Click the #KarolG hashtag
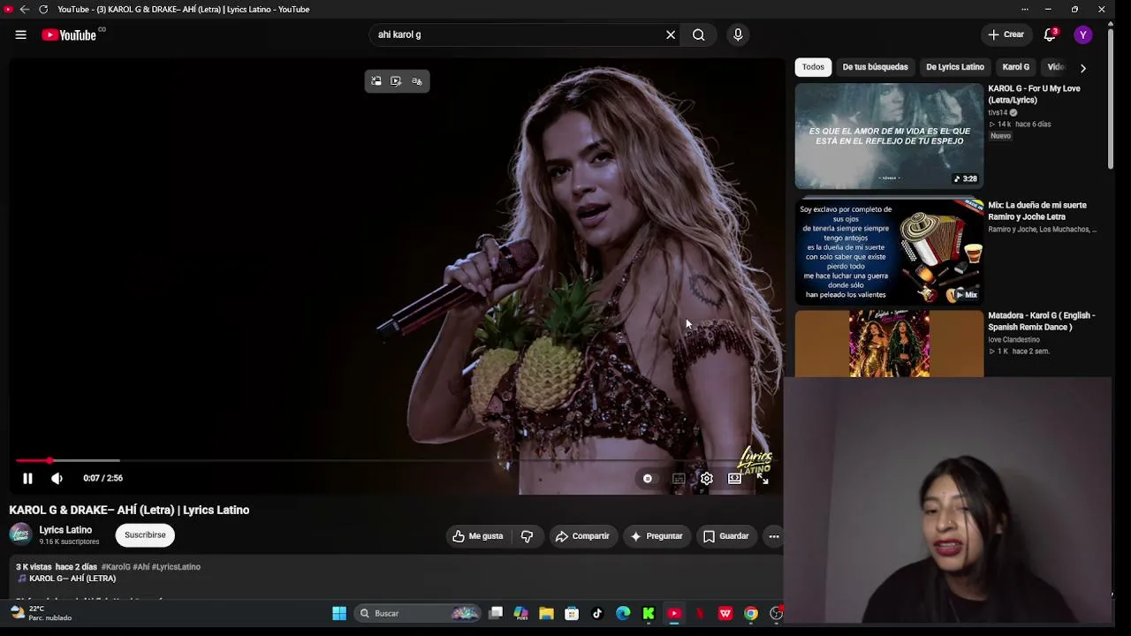Viewport: 1131px width, 636px height. 116,567
